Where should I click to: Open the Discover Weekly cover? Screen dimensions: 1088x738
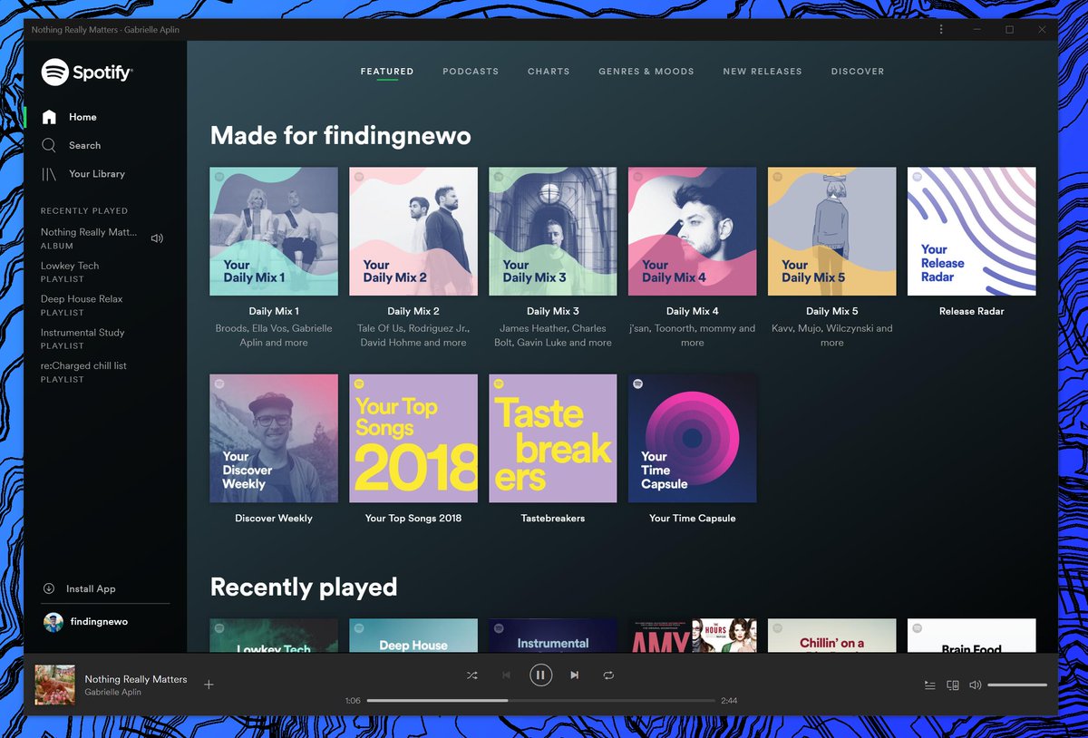tap(274, 439)
